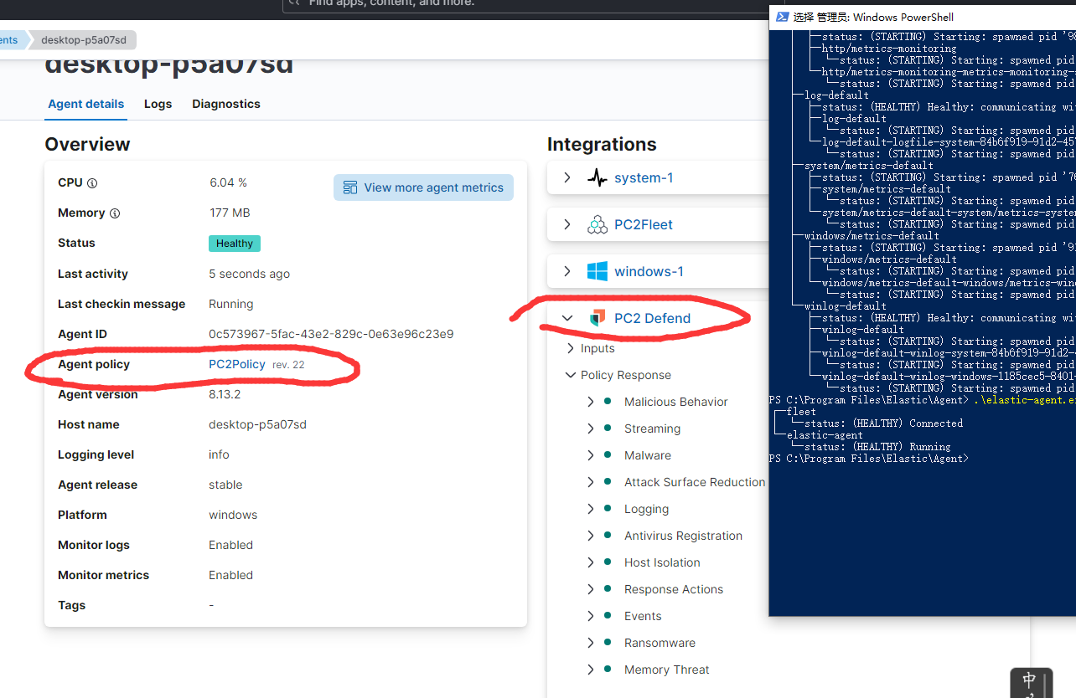The height and width of the screenshot is (698, 1076).
Task: Expand the Response Actions row
Action: [591, 589]
